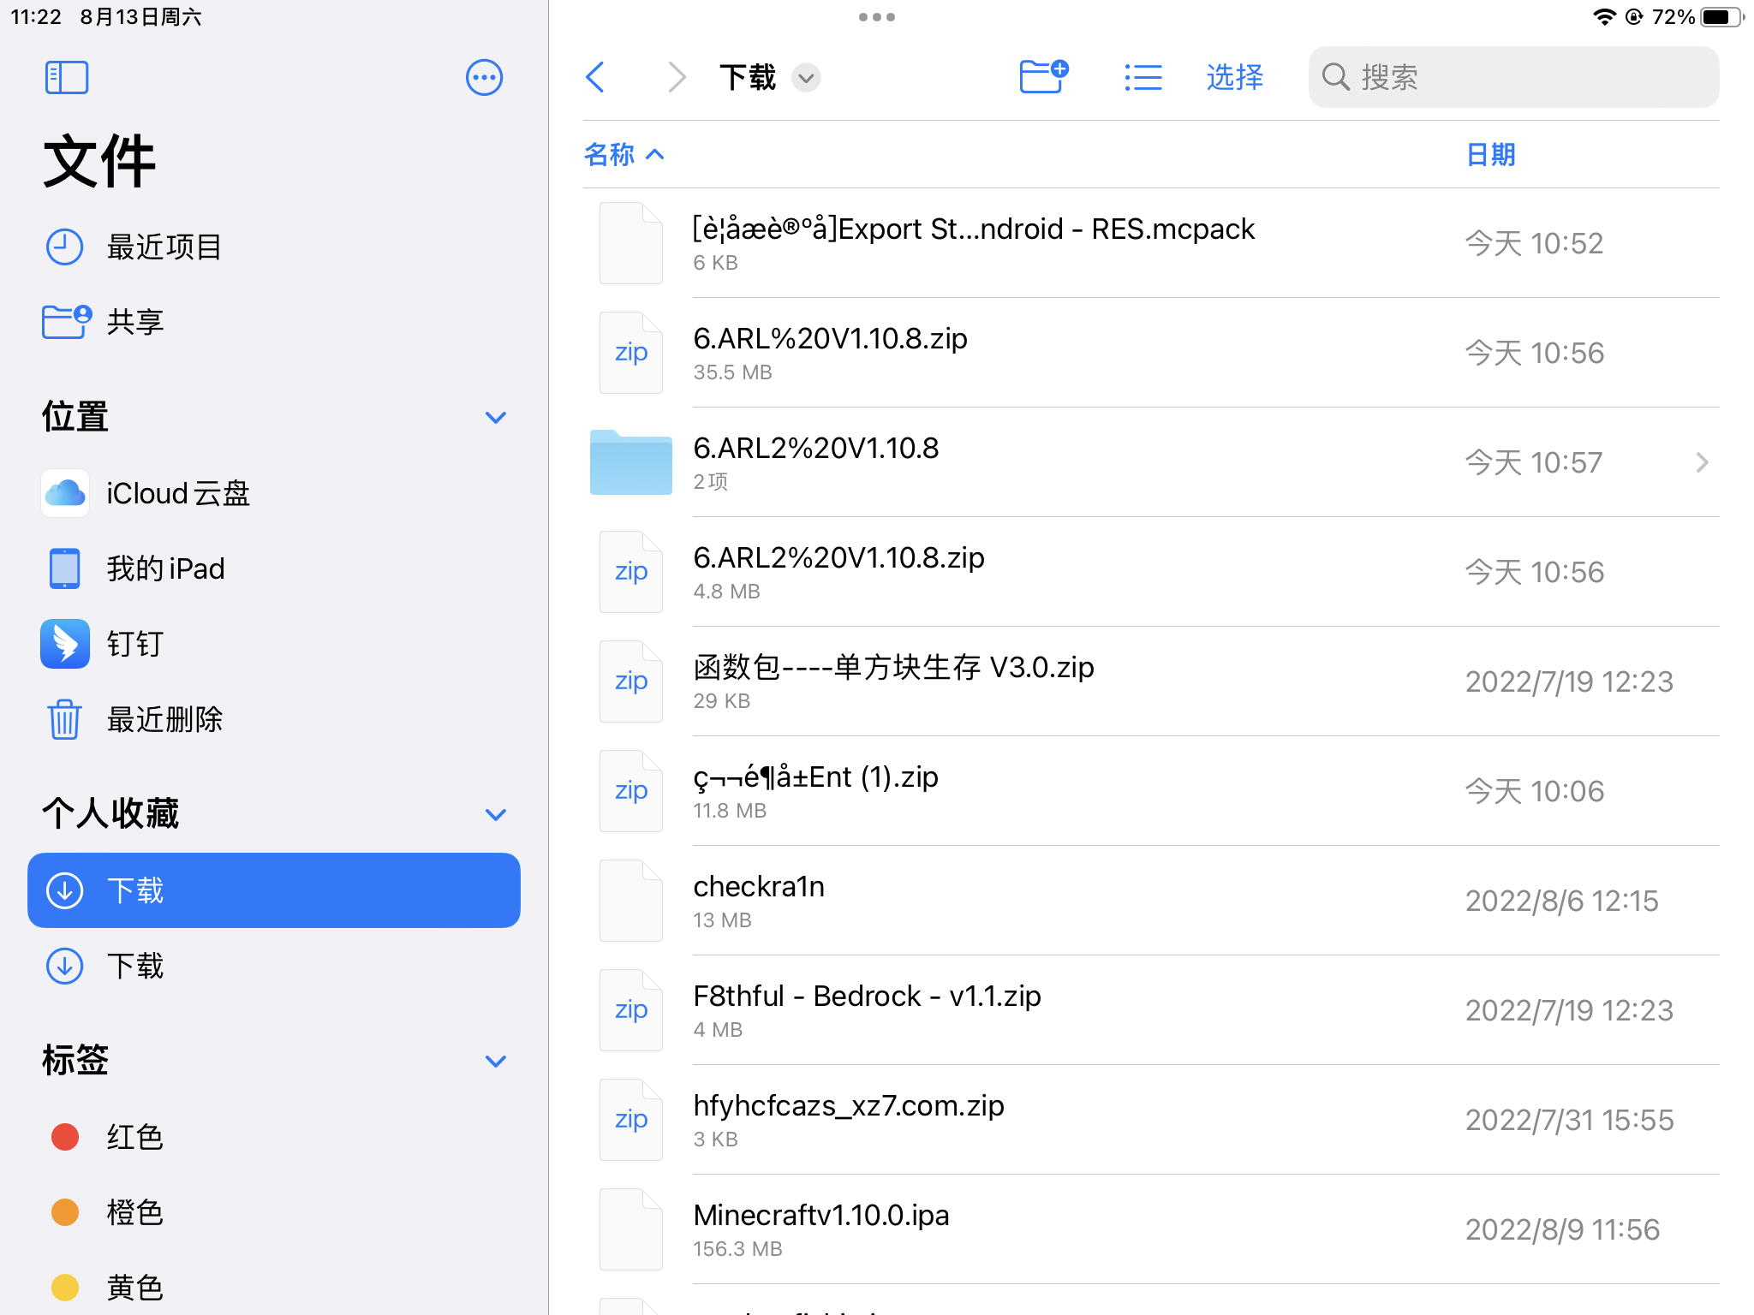The image size is (1754, 1315).
Task: Tap the zip icon of 6.ARL%20V1.10.8.zip
Action: (631, 353)
